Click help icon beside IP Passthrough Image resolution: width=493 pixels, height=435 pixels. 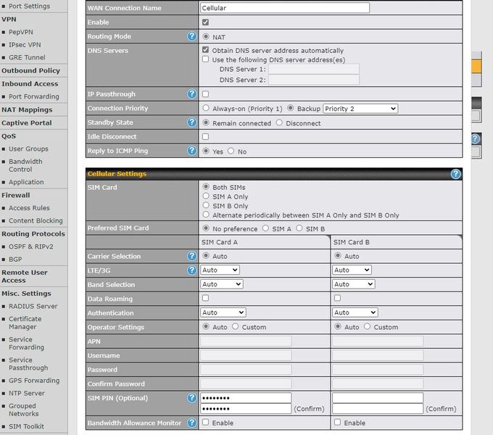click(x=191, y=94)
